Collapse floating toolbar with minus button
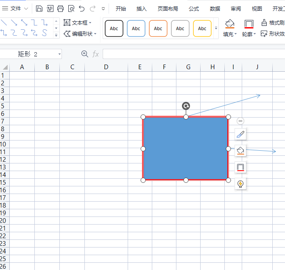The image size is (285, 270). coord(240,121)
